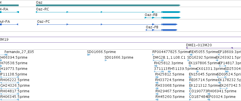241x101 pixels.
Task: Open the EN15045.5prime EST label
Action: click(x=203, y=74)
